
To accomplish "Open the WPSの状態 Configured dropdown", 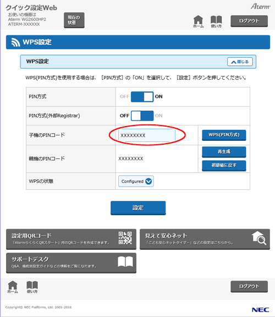I will pyautogui.click(x=136, y=181).
